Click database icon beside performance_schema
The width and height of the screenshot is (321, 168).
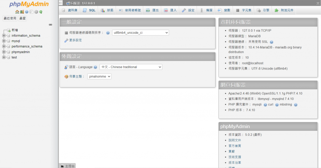coord(8,46)
